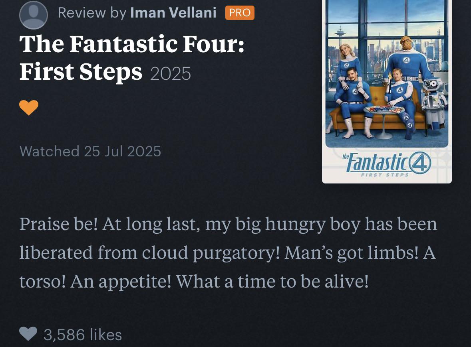The width and height of the screenshot is (471, 347).
Task: Click the orange heart liked-film icon
Action: click(29, 107)
